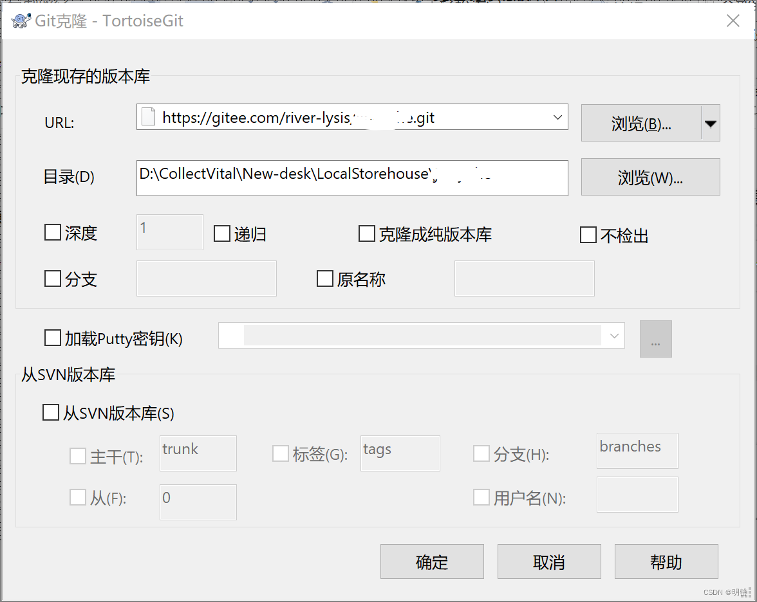Click the branches text field
This screenshot has width=757, height=602.
(x=637, y=450)
